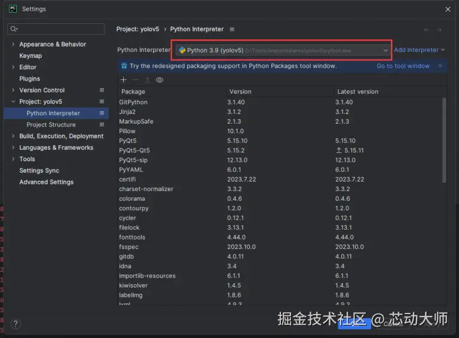
Task: Select Plugins in the settings tree
Action: coord(29,79)
